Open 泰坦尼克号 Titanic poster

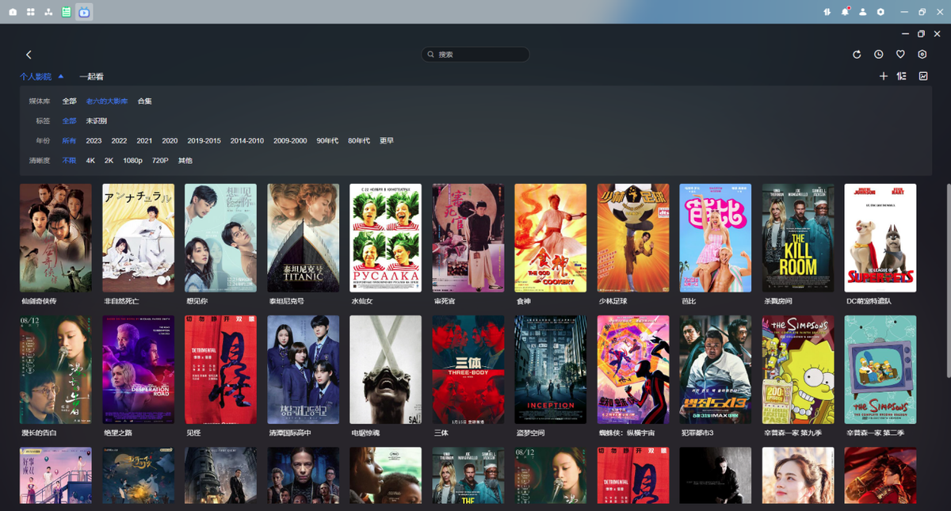click(304, 238)
